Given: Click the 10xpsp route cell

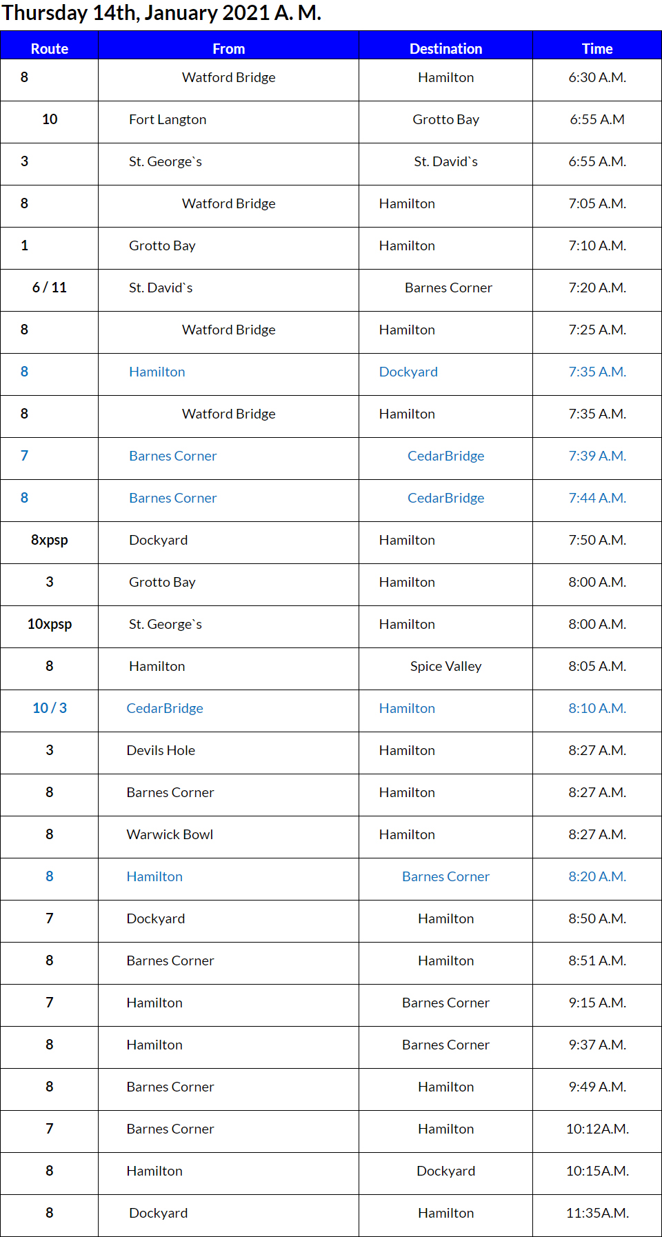Looking at the screenshot, I should (50, 624).
